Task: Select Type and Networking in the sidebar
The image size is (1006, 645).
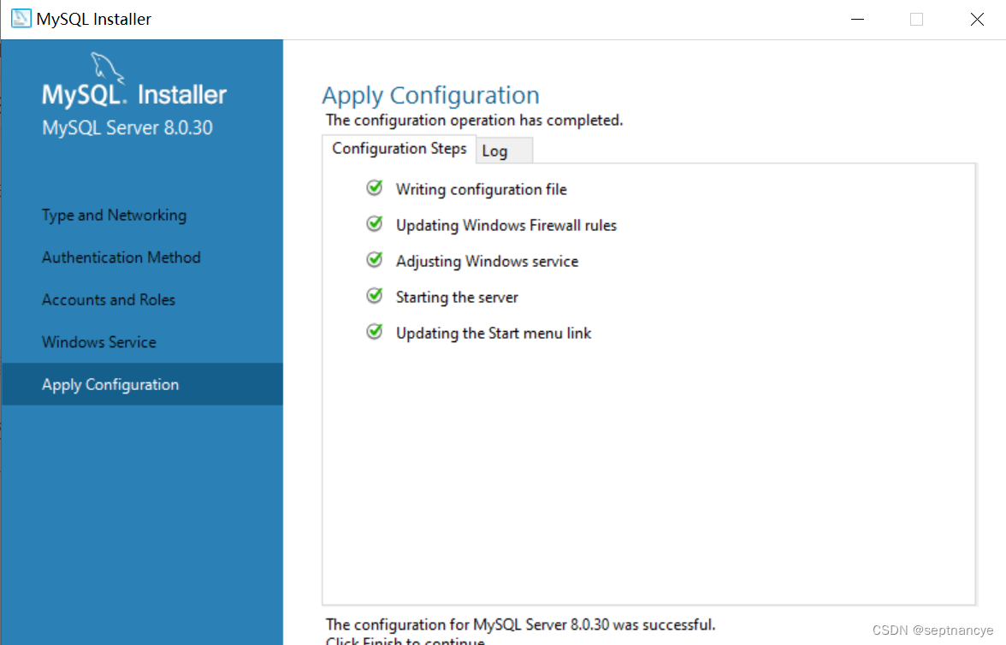Action: pyautogui.click(x=114, y=215)
